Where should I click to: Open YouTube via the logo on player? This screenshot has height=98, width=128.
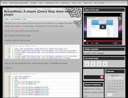point(115,43)
